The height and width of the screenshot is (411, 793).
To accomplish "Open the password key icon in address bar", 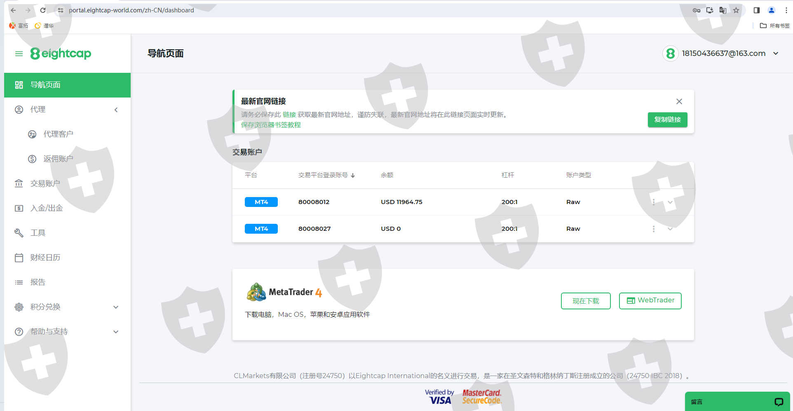I will click(697, 10).
